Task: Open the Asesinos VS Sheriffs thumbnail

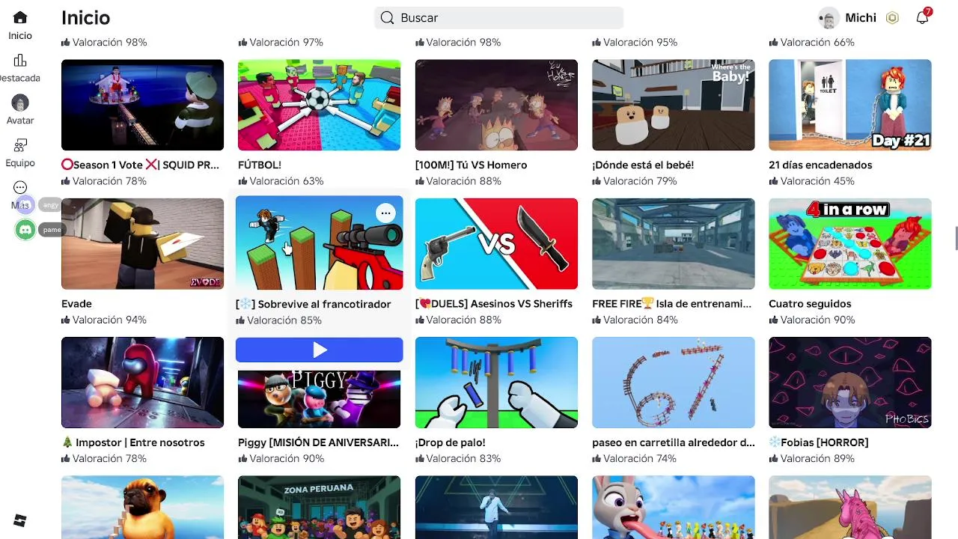Action: pyautogui.click(x=496, y=243)
